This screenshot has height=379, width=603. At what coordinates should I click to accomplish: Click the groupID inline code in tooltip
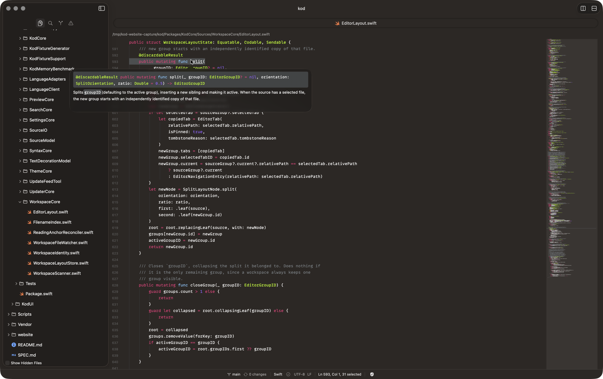[93, 92]
